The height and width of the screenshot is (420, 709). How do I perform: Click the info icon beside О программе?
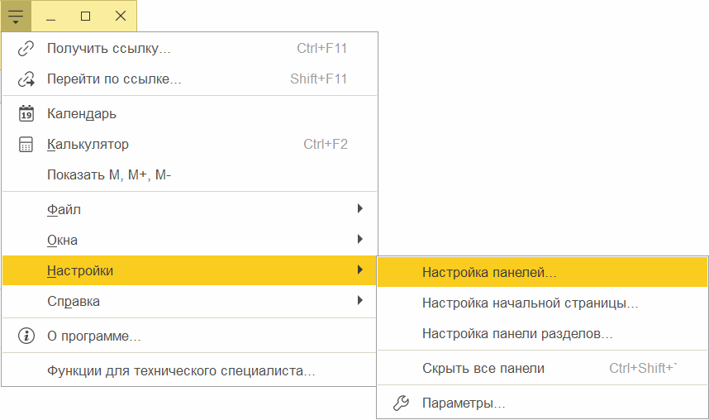pyautogui.click(x=26, y=336)
